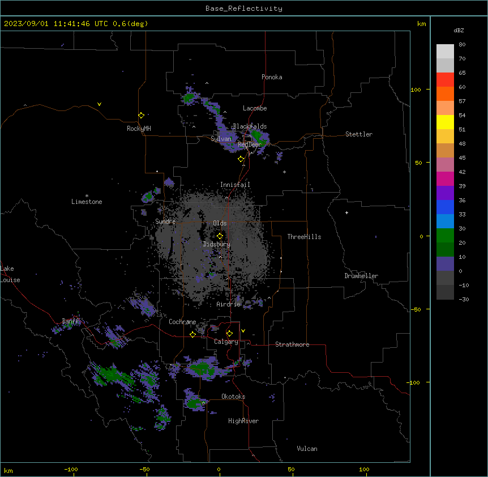
Task: Pick the Sylvan label on the map
Action: pyautogui.click(x=221, y=139)
